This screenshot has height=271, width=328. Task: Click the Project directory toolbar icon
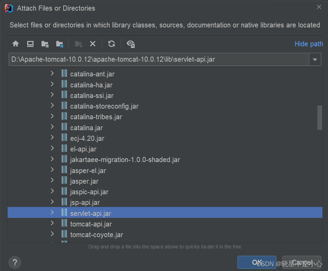(x=45, y=44)
